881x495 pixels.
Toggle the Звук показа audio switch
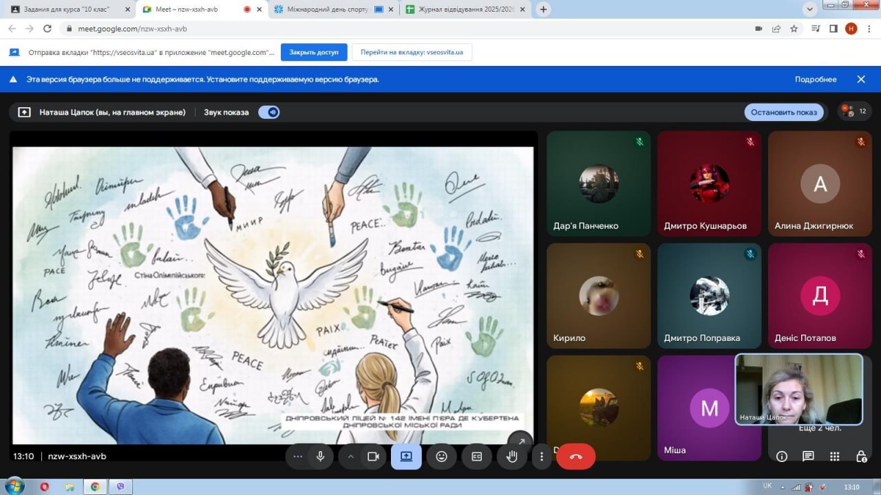click(x=269, y=112)
